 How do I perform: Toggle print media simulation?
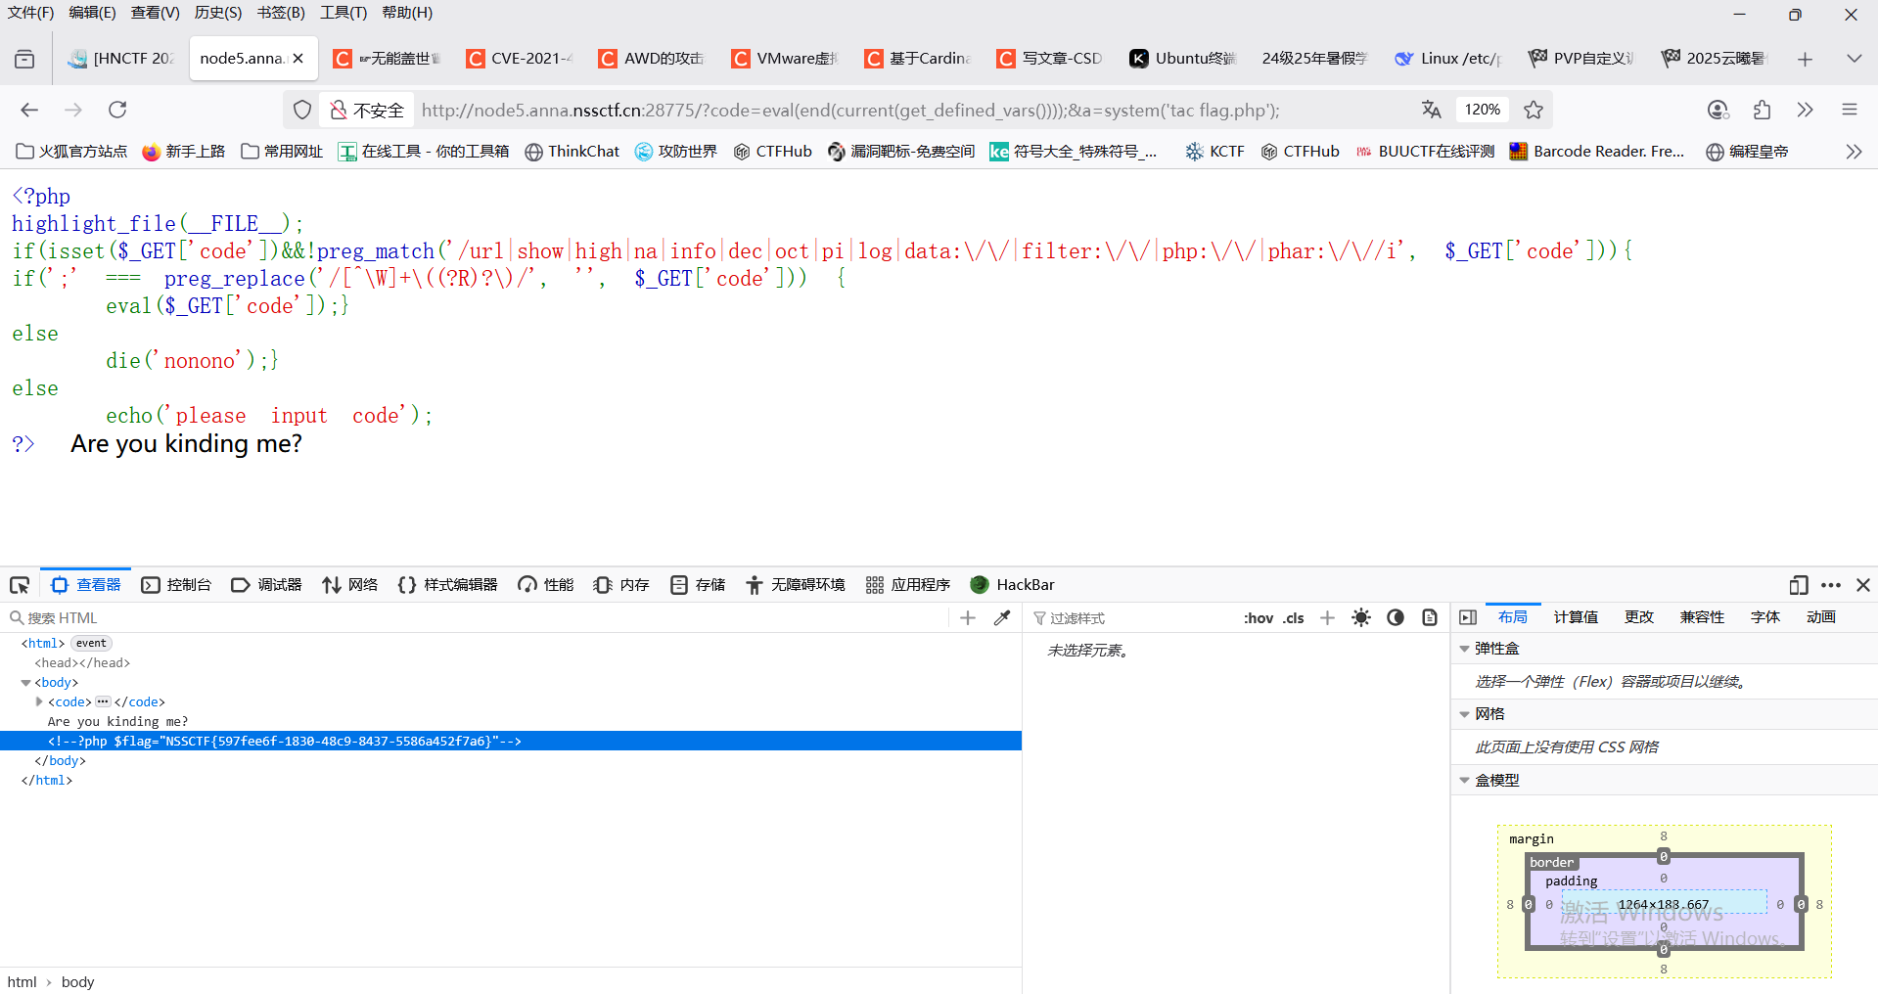pos(1430,617)
